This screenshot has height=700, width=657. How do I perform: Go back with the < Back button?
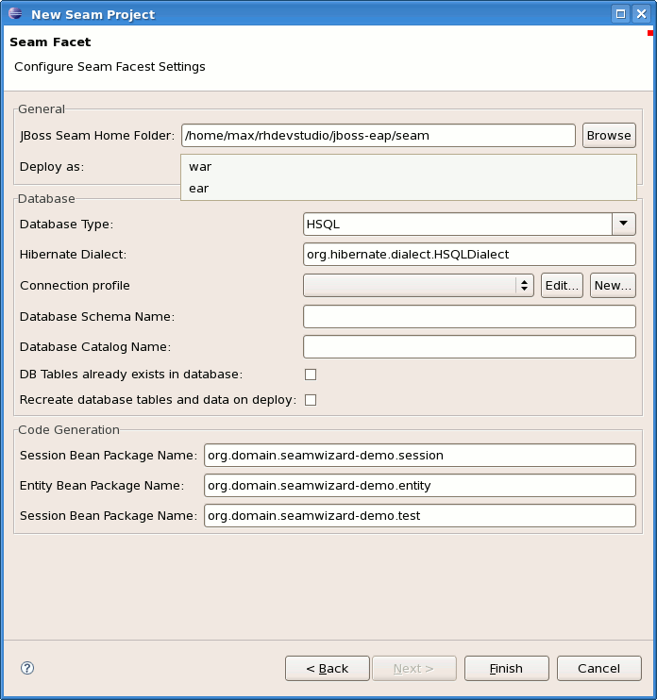(x=328, y=668)
